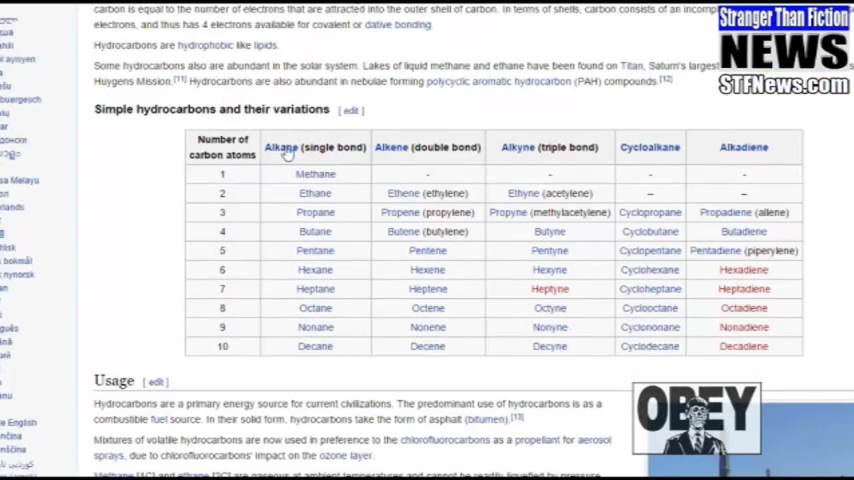
Task: Open the Octene link
Action: coord(428,309)
